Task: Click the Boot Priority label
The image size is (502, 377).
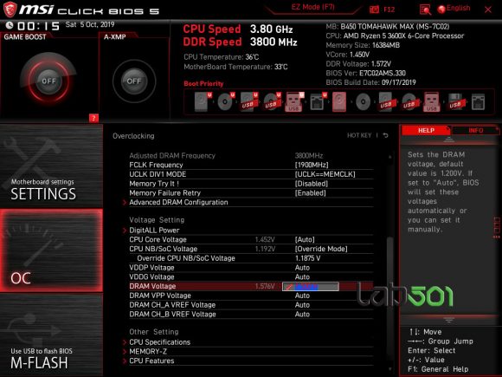Action: tap(203, 84)
